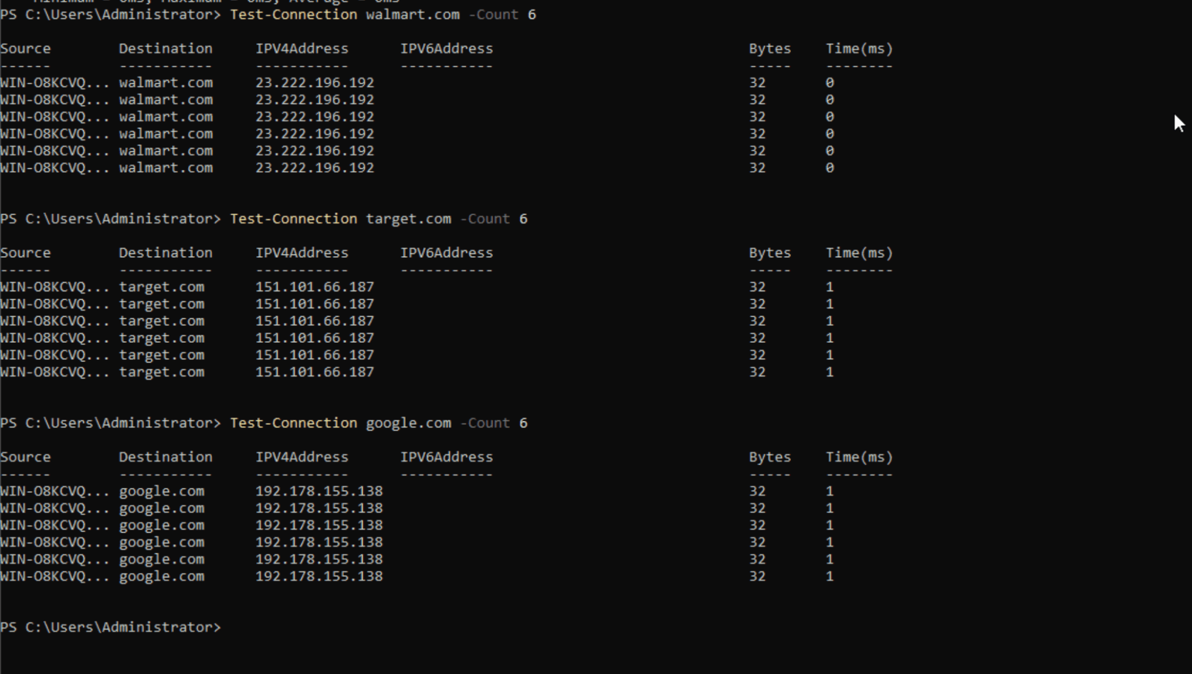Image resolution: width=1192 pixels, height=674 pixels.
Task: Select target.com argument in the command line
Action: (409, 219)
